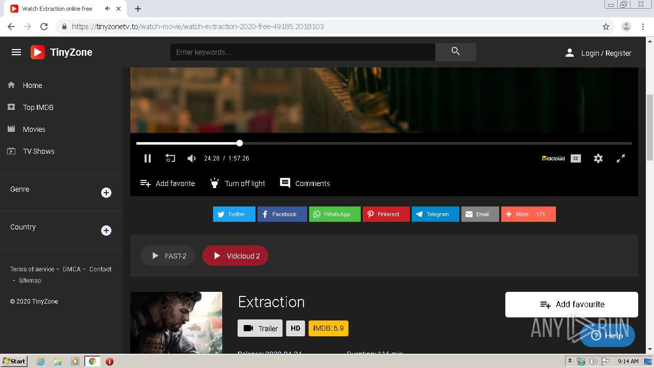Screen dimensions: 654x368
Task: Share on Pinterest
Action: (386, 214)
